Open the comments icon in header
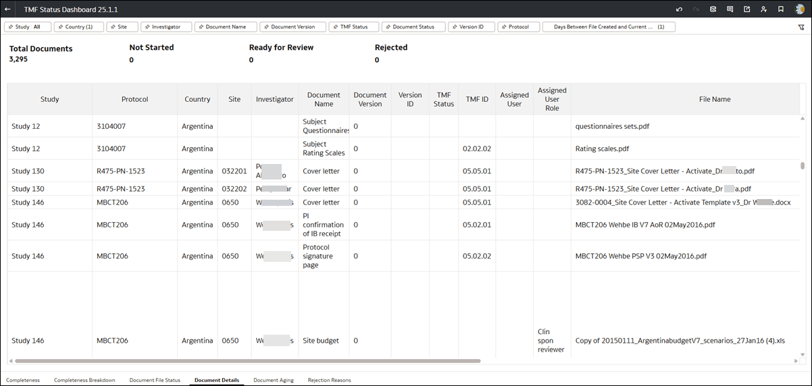This screenshot has width=812, height=386. 730,9
